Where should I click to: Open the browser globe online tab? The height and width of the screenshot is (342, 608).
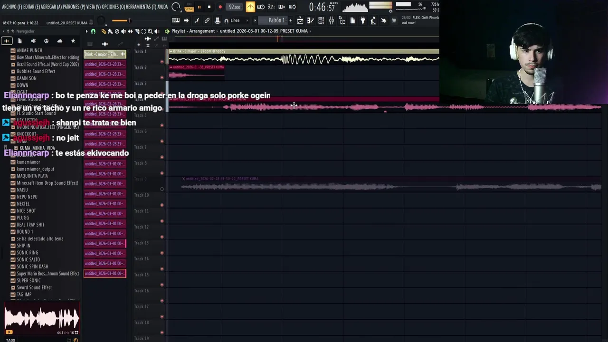pyautogui.click(x=46, y=41)
